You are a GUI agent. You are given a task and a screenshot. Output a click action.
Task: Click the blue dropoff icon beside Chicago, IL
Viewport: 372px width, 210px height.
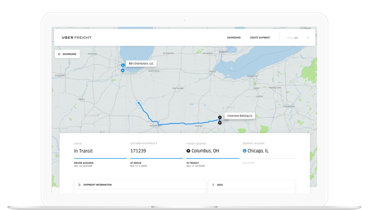pyautogui.click(x=245, y=151)
